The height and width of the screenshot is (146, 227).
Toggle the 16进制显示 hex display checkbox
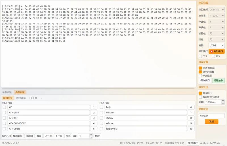[x=200, y=68]
